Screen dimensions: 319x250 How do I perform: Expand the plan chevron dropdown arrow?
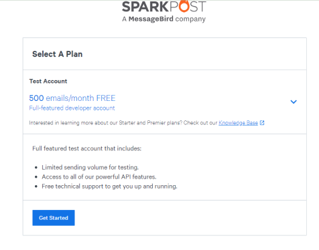[x=294, y=102]
